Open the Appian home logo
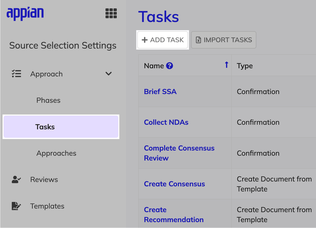 pos(25,13)
